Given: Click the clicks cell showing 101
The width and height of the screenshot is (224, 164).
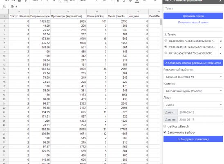Looking at the screenshot, I should click(97, 21).
